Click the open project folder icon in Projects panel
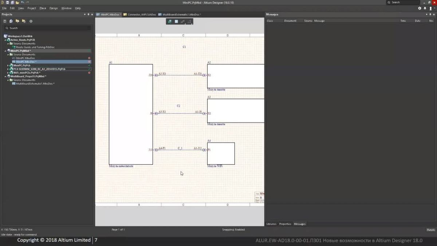Viewport: 437px width, 246px height. (17, 21)
